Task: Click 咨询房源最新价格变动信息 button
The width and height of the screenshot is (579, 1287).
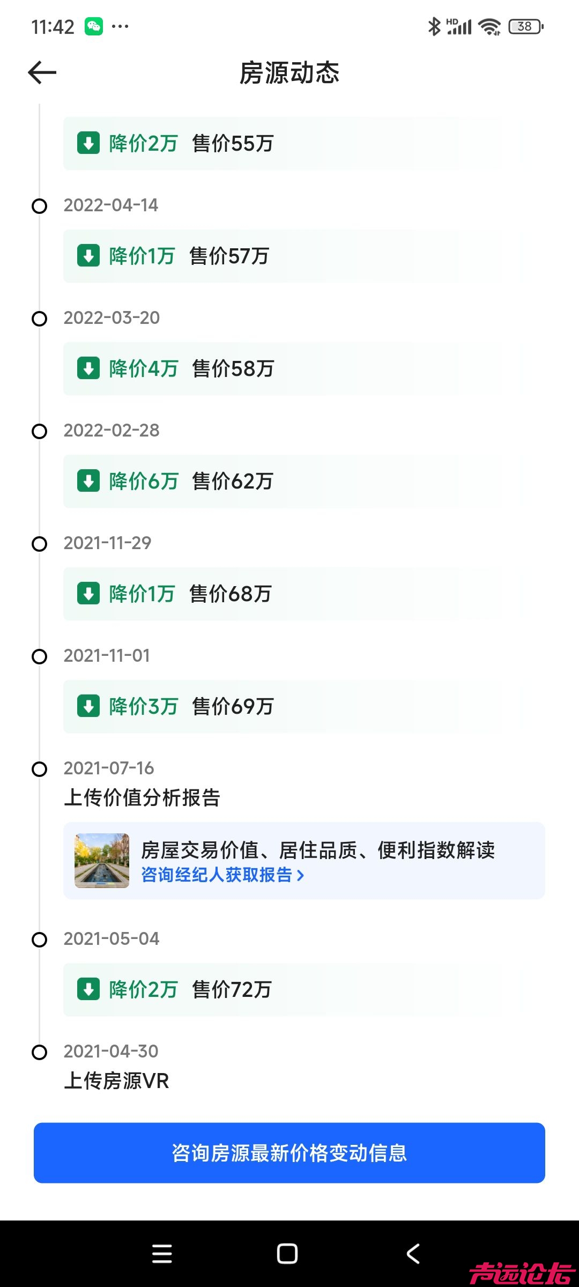Action: [289, 1153]
